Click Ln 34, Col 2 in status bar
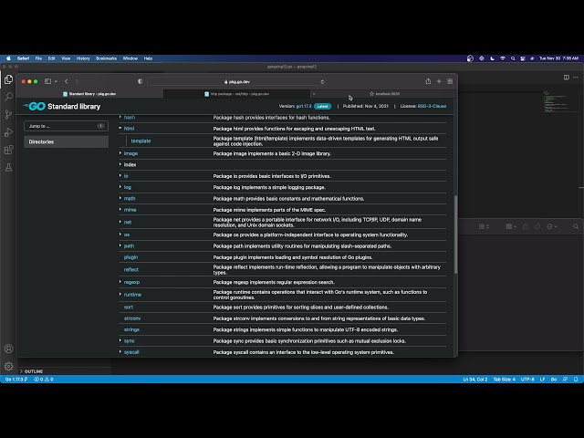Screen dimensions: 584x438 click(x=474, y=380)
